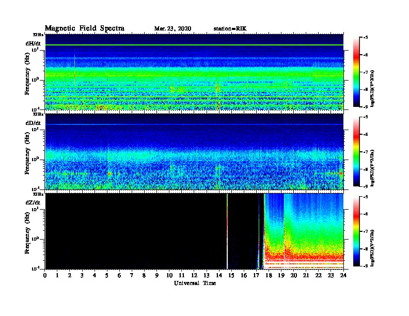The image size is (409, 316).
Task: Click the -7 tick on dD/dt color scale
Action: (365, 152)
